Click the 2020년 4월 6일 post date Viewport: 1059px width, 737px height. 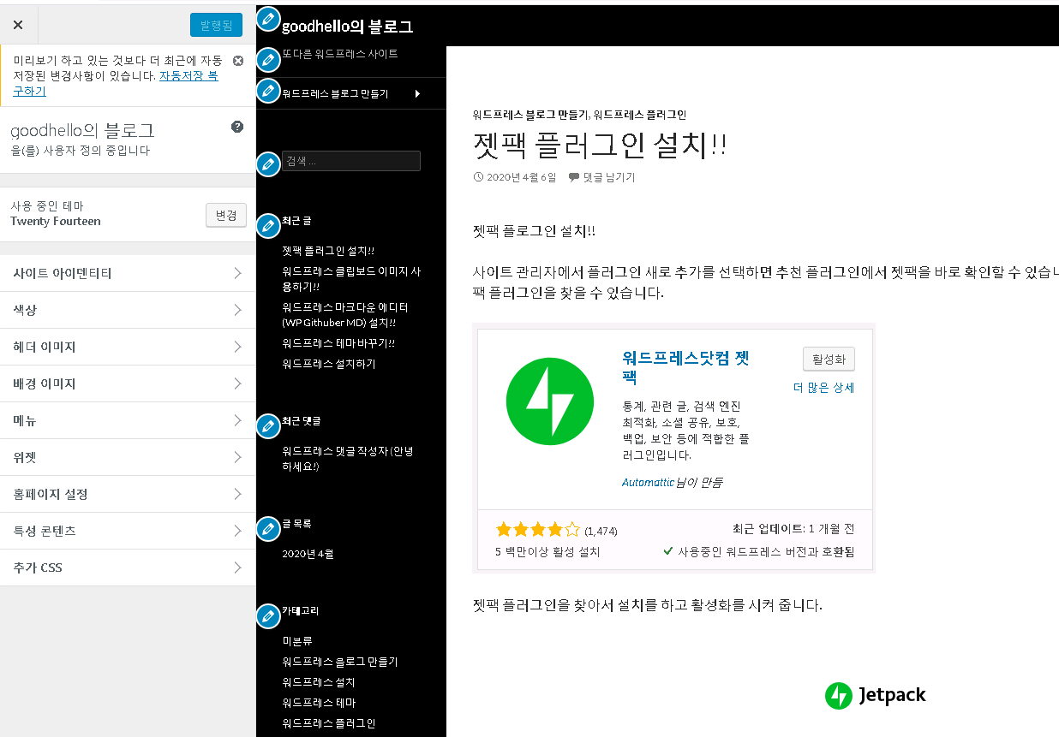pos(521,177)
